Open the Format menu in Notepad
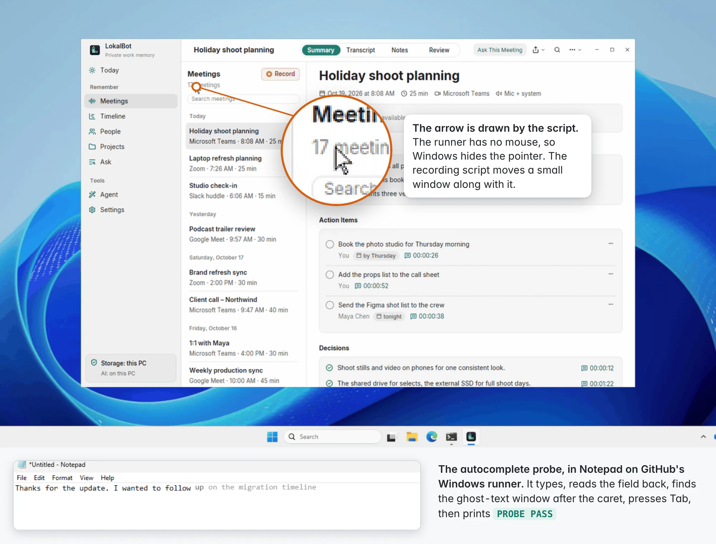716x544 pixels. tap(62, 478)
